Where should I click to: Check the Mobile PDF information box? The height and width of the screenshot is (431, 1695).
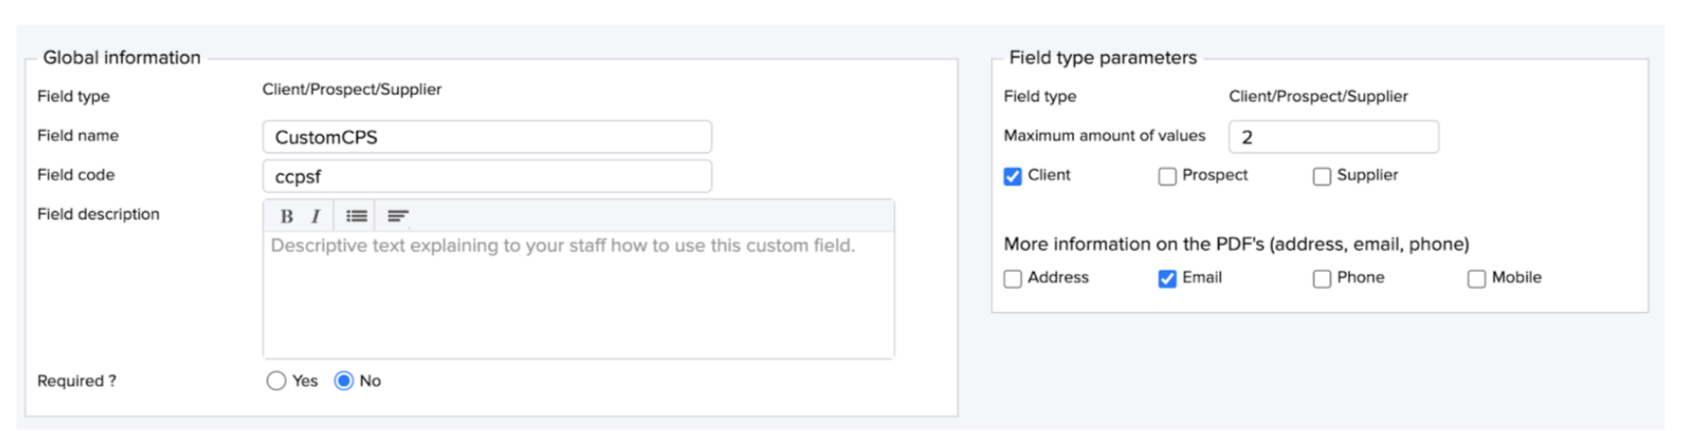pos(1477,279)
